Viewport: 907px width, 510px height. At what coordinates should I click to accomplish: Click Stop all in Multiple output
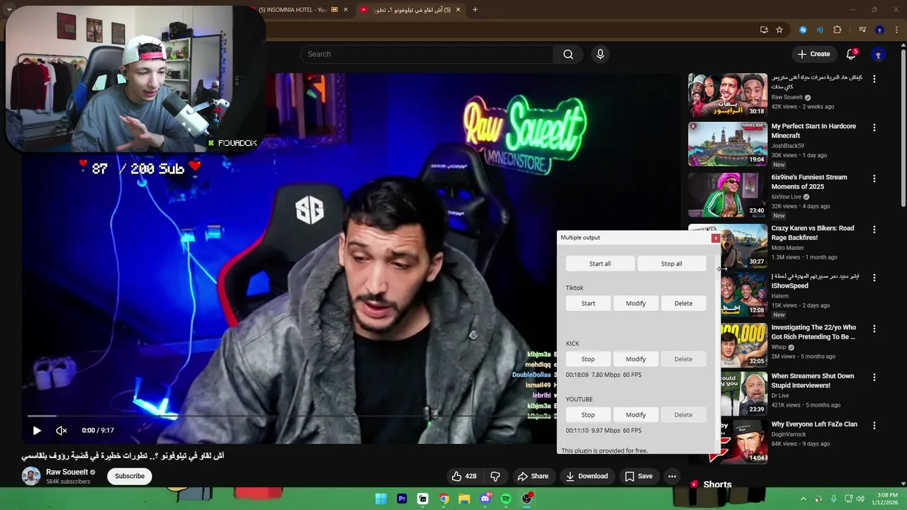tap(671, 263)
